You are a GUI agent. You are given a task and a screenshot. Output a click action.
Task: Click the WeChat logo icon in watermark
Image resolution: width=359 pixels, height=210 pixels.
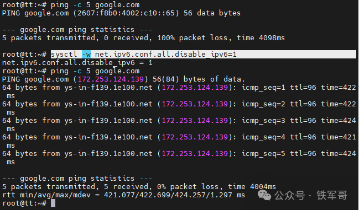coord(264,196)
